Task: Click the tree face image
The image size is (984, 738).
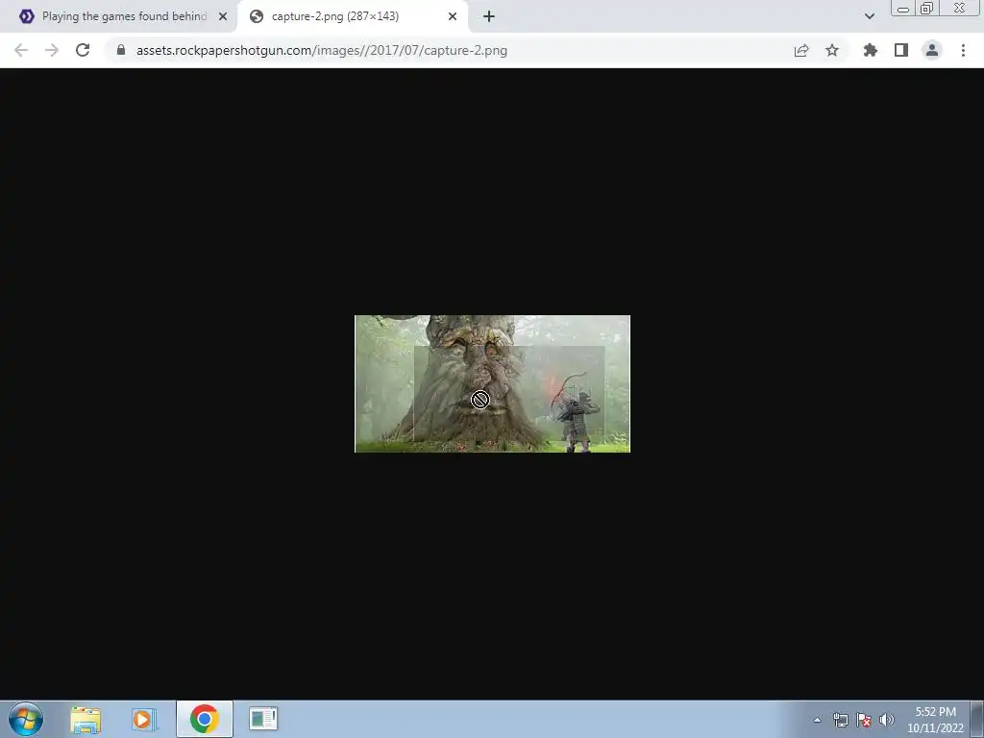Action: [492, 383]
